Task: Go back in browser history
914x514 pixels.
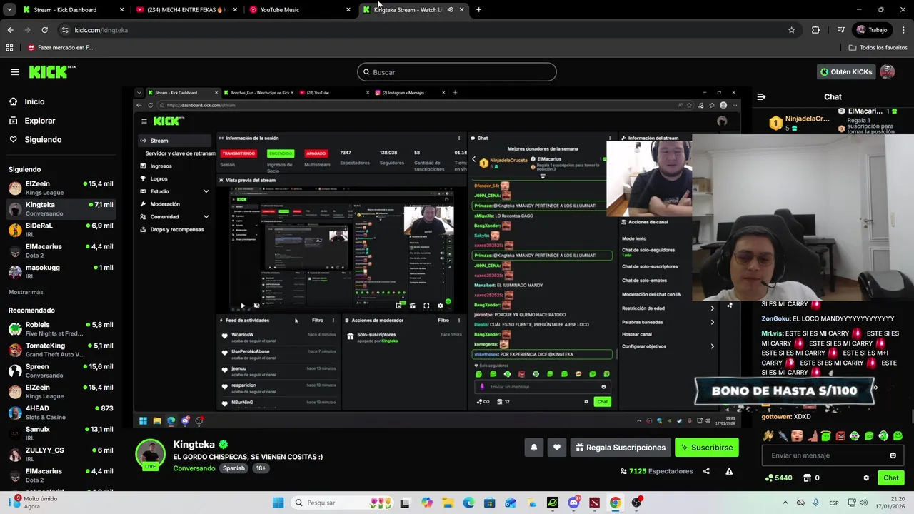Action: 10,30
